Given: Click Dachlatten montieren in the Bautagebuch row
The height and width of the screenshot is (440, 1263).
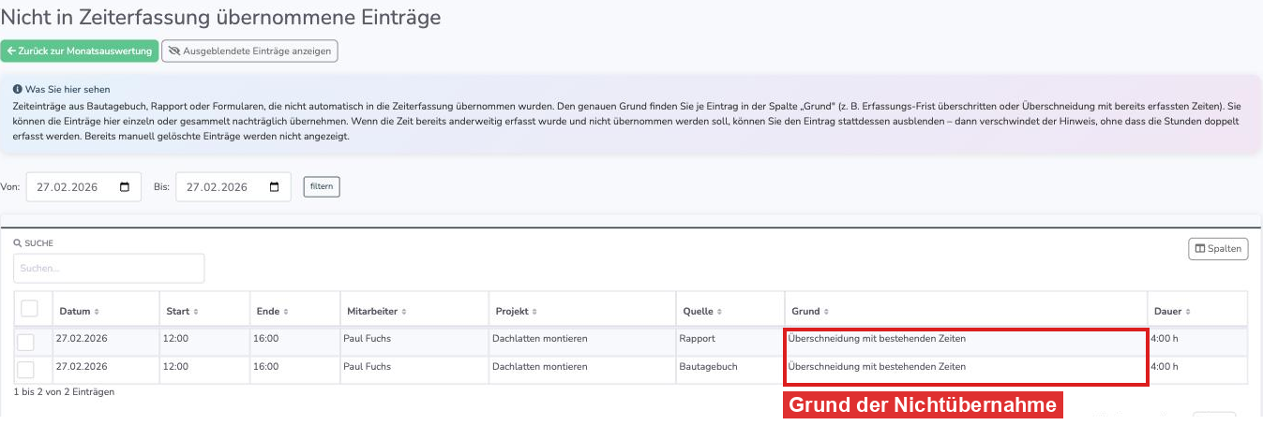Looking at the screenshot, I should click(x=539, y=366).
